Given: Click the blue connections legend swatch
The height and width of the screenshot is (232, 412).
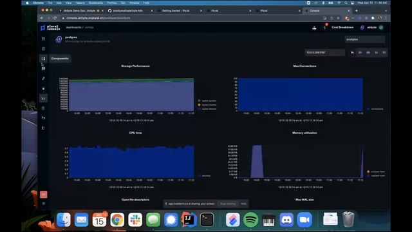Looking at the screenshot, I should pos(368,109).
